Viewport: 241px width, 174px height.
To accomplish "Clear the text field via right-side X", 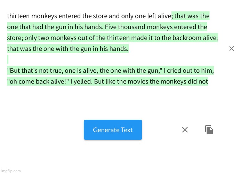I will [232, 49].
